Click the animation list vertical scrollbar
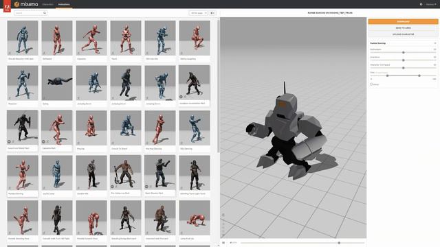 click(x=219, y=86)
